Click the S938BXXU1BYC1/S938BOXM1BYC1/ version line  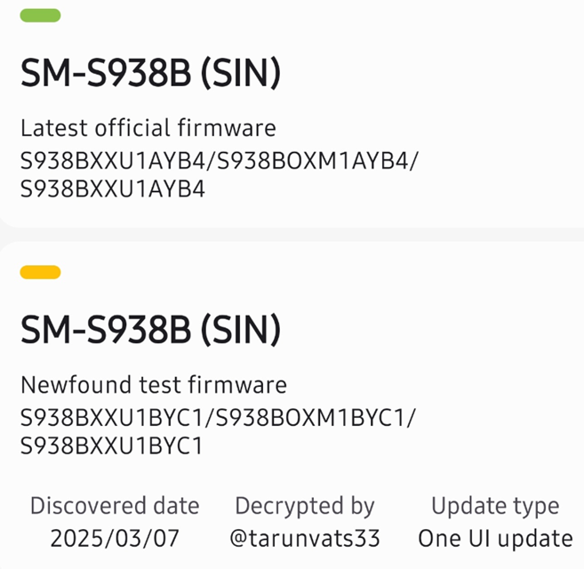click(218, 417)
